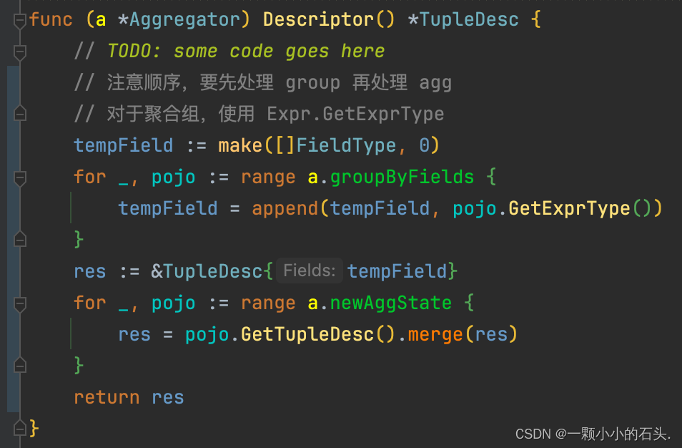
Task: Click the Fields: inlay hint
Action: pos(310,271)
